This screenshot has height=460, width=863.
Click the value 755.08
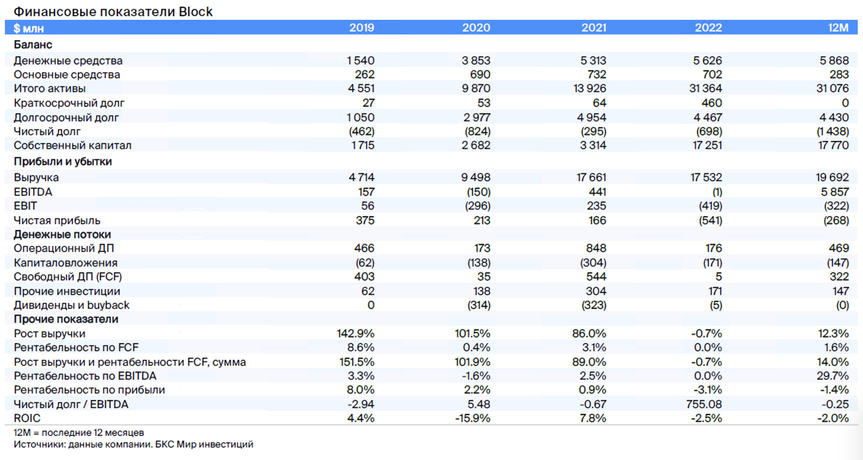point(704,405)
